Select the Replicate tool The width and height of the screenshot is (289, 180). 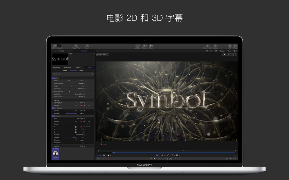coord(215,46)
